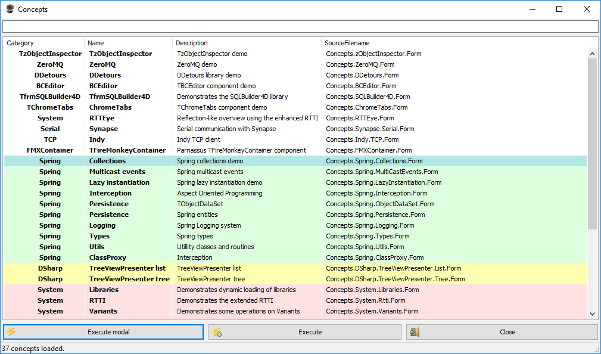
Task: Select the ZeroMQ demo description
Action: tap(197, 64)
